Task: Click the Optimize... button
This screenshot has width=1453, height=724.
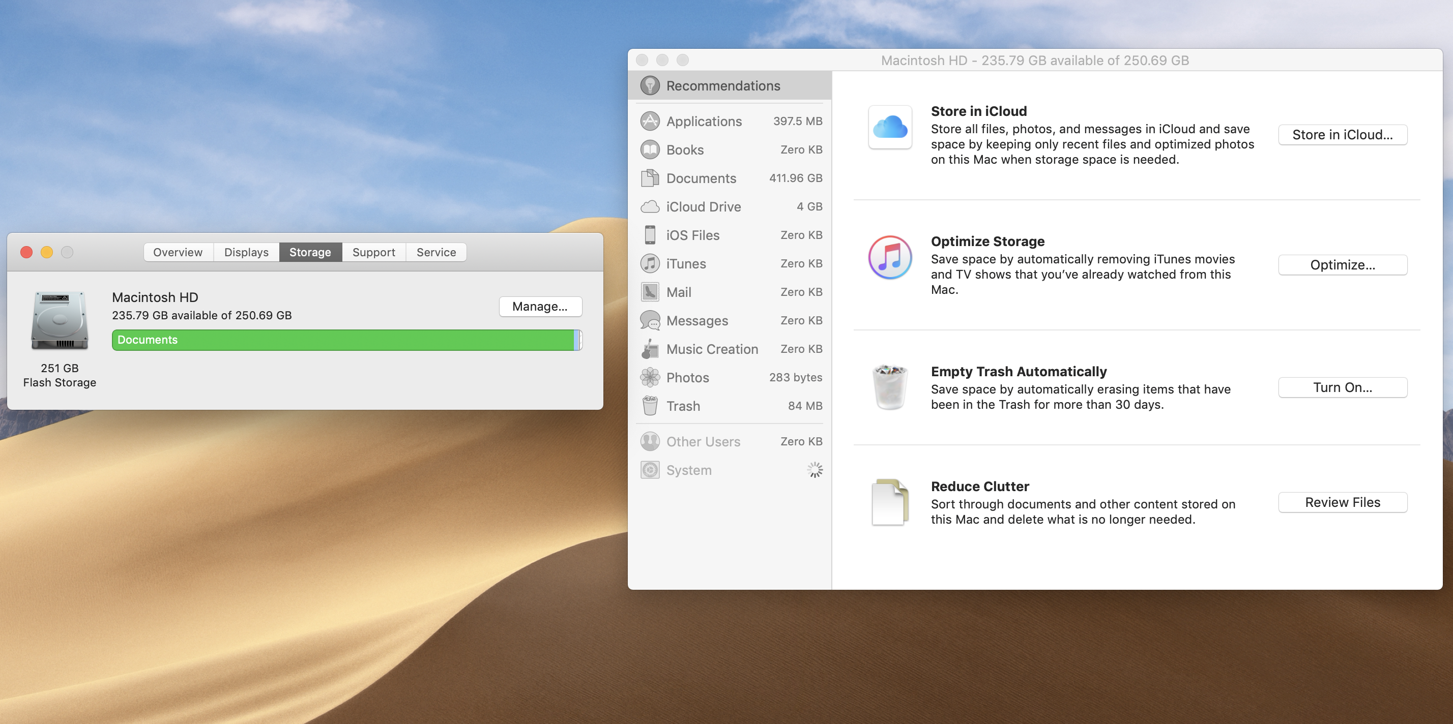Action: pos(1343,265)
